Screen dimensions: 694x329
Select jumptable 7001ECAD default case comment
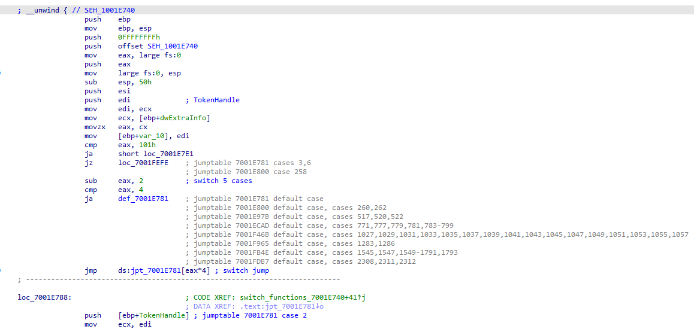(320, 226)
